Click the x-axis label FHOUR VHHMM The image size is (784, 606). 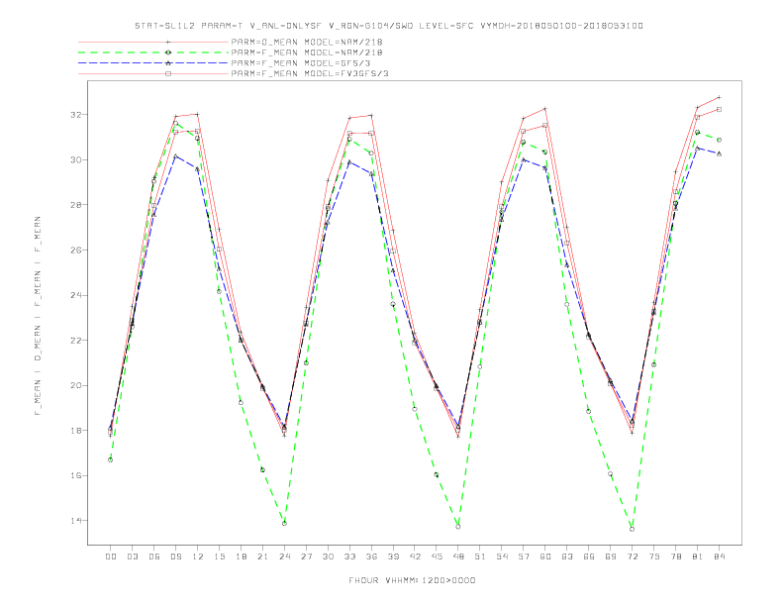(x=412, y=580)
